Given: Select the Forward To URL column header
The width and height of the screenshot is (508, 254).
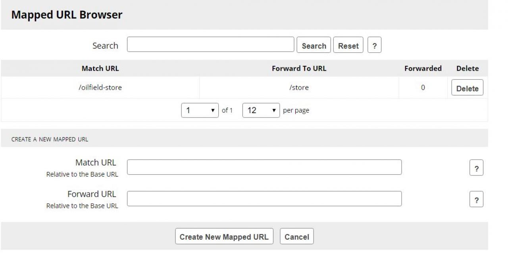Looking at the screenshot, I should [299, 68].
